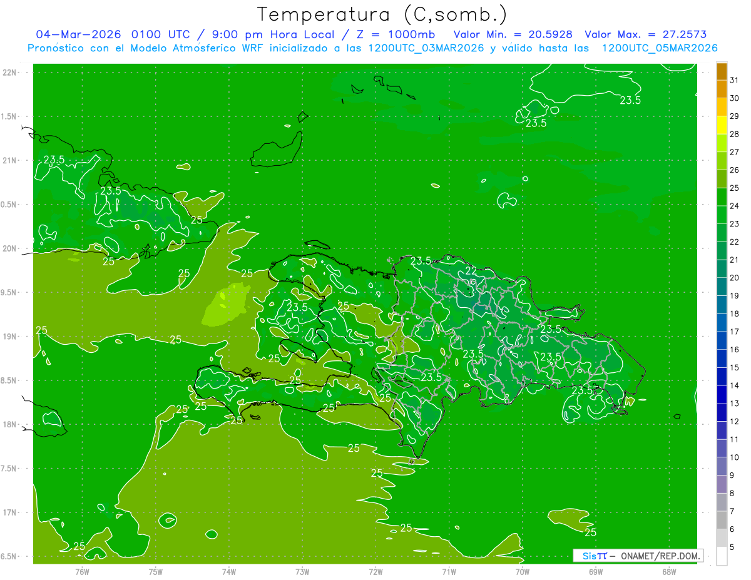Click the "ONAMET/REP.DOM." credit label
751x580 pixels.
tap(660, 556)
